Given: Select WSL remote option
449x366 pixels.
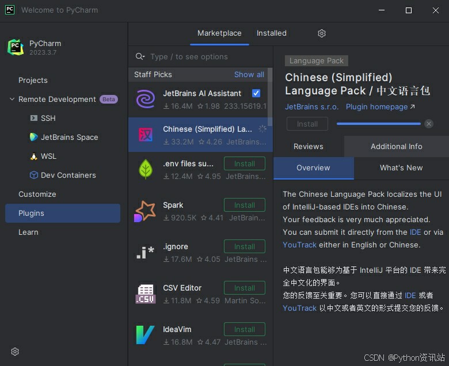Looking at the screenshot, I should click(x=49, y=157).
